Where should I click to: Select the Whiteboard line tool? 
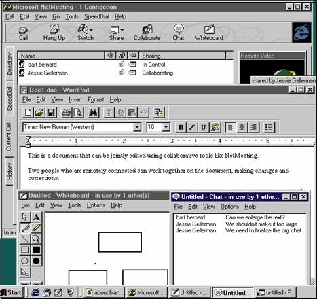pyautogui.click(x=25, y=239)
